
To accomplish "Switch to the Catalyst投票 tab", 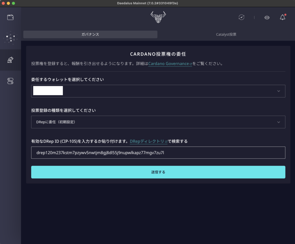I will click(226, 34).
